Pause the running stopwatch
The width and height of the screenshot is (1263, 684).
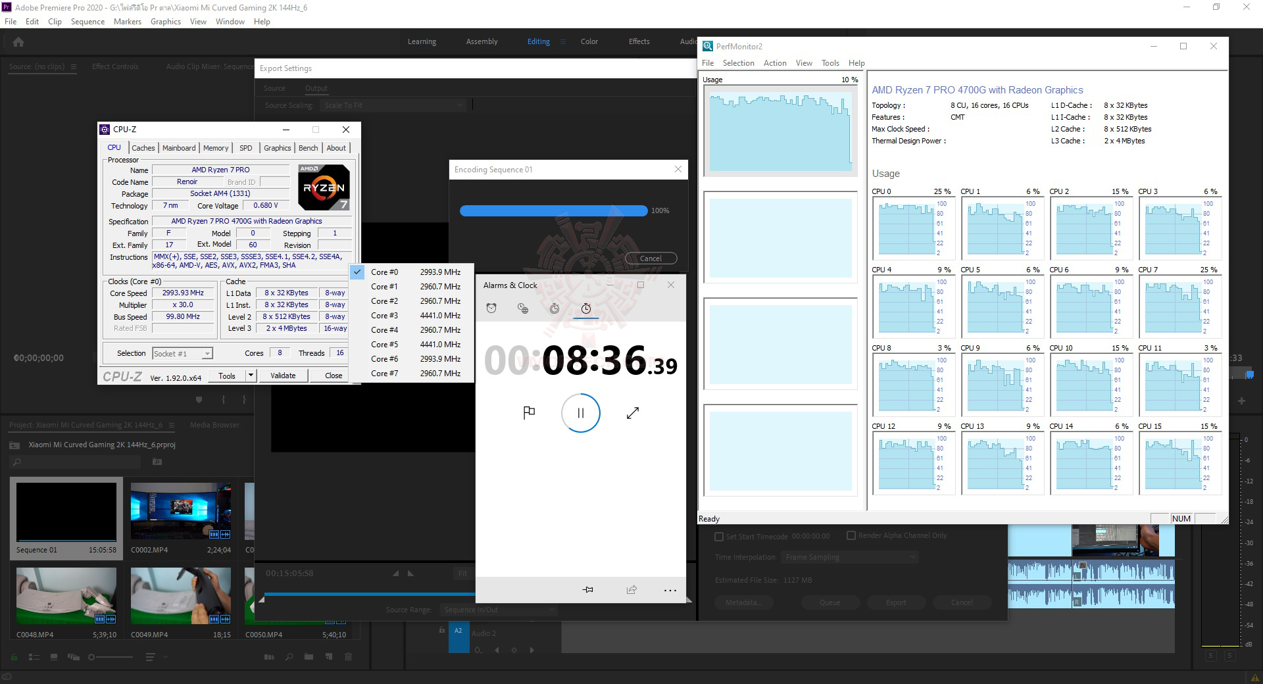pyautogui.click(x=580, y=413)
